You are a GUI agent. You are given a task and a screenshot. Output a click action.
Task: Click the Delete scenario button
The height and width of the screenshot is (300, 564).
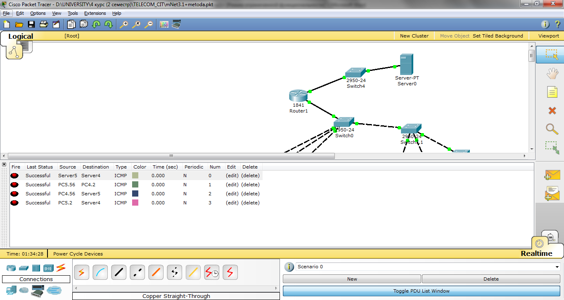pos(491,279)
